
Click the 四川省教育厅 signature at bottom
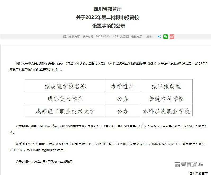[199, 173]
